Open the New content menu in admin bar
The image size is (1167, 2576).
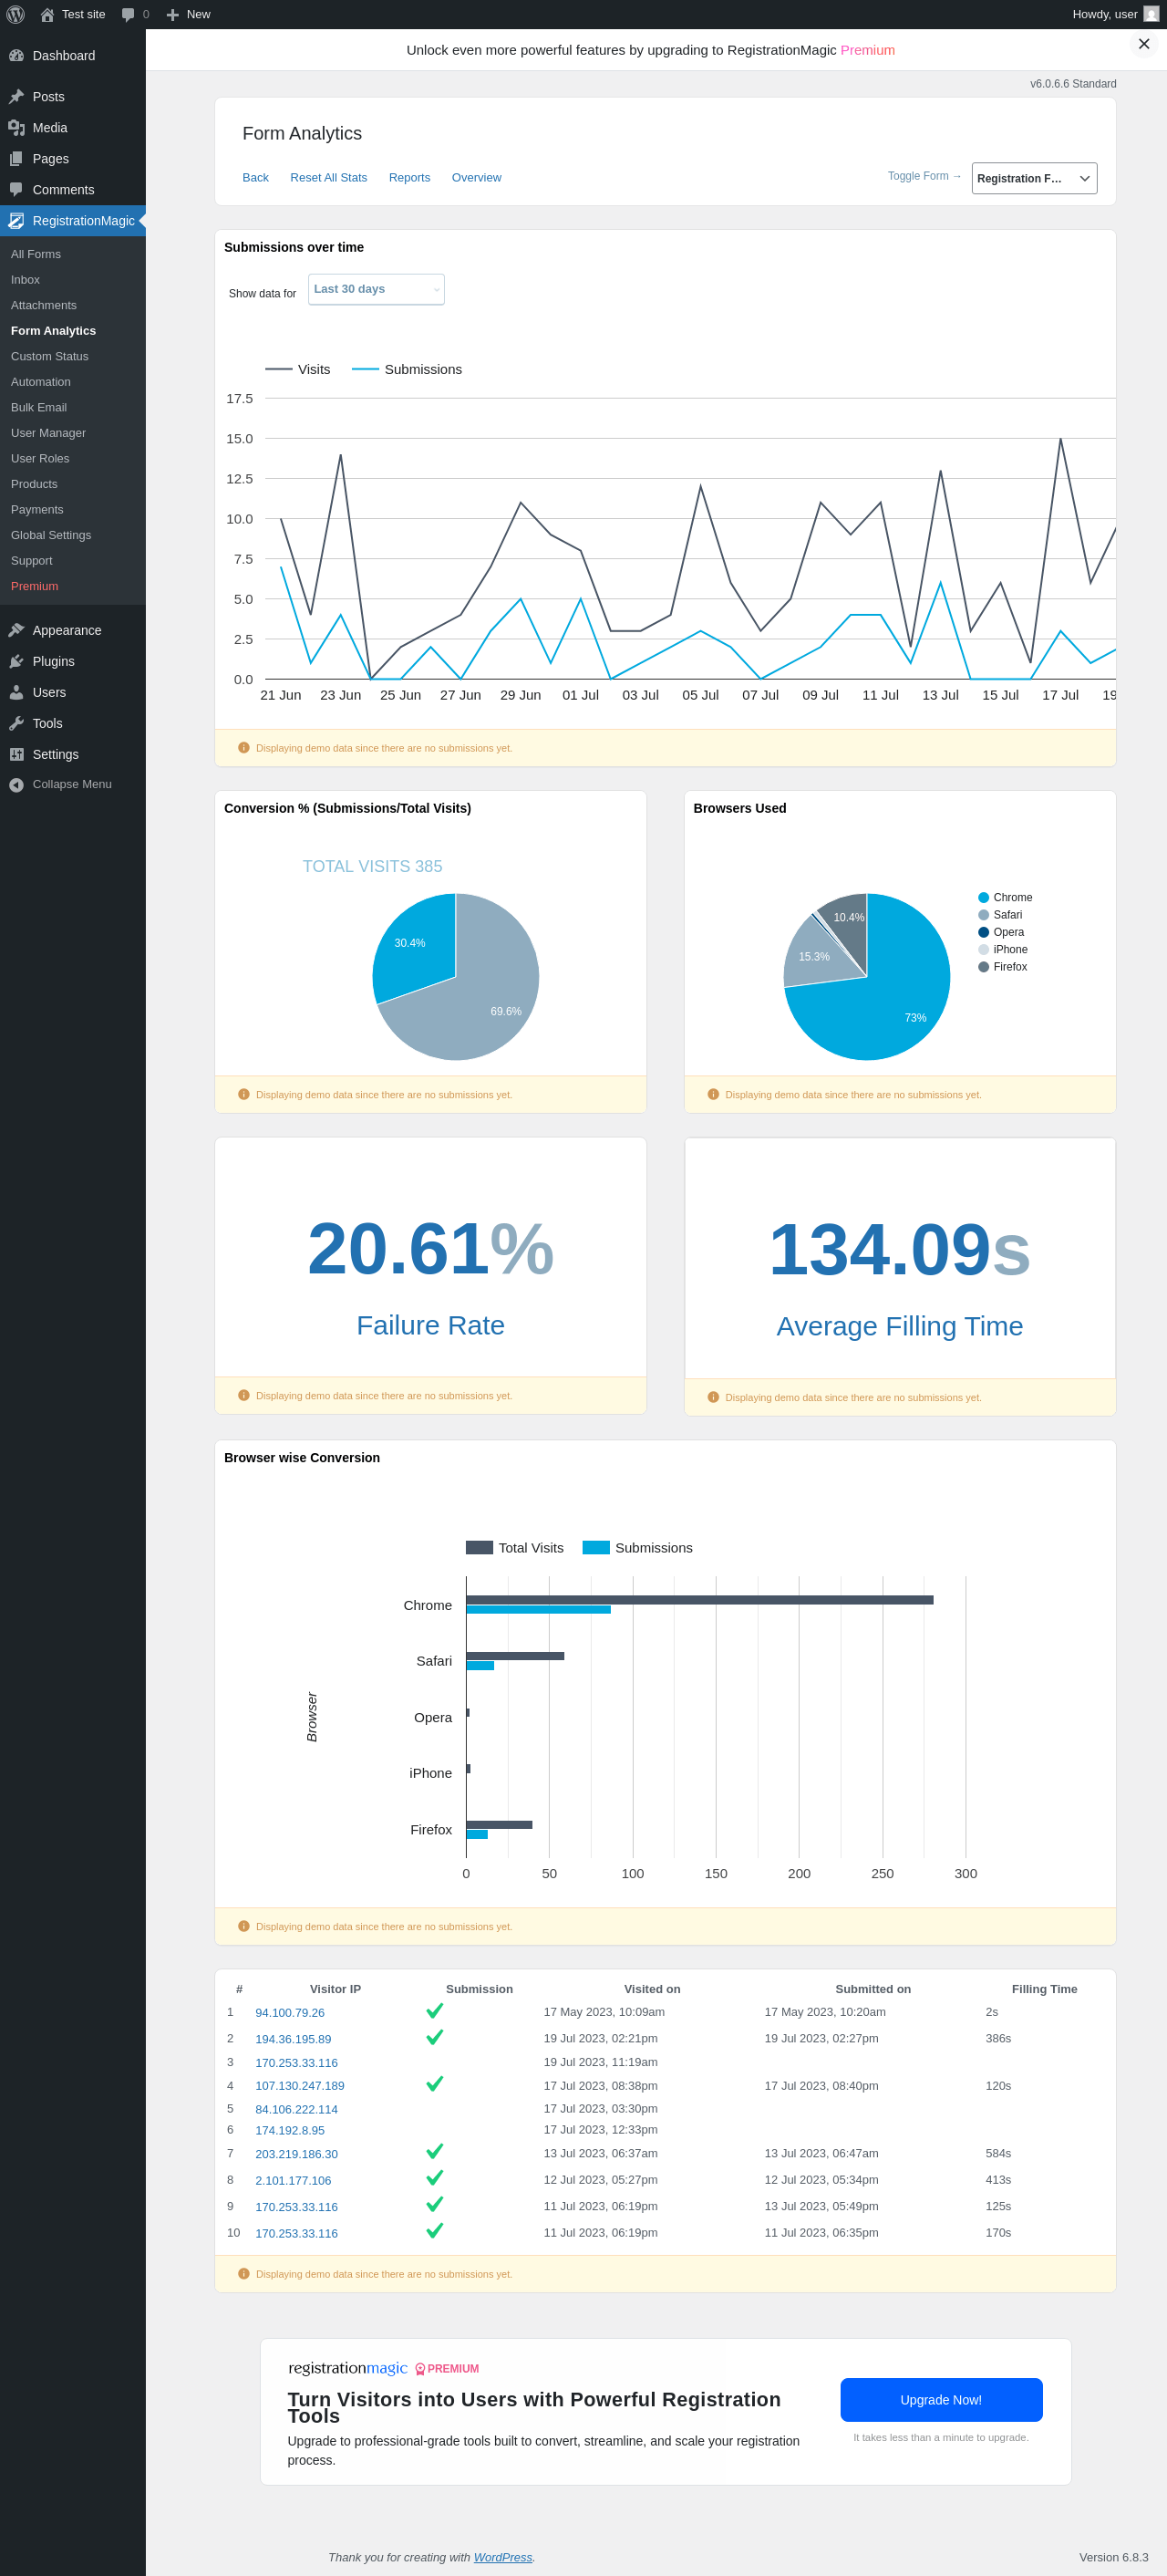[x=188, y=14]
